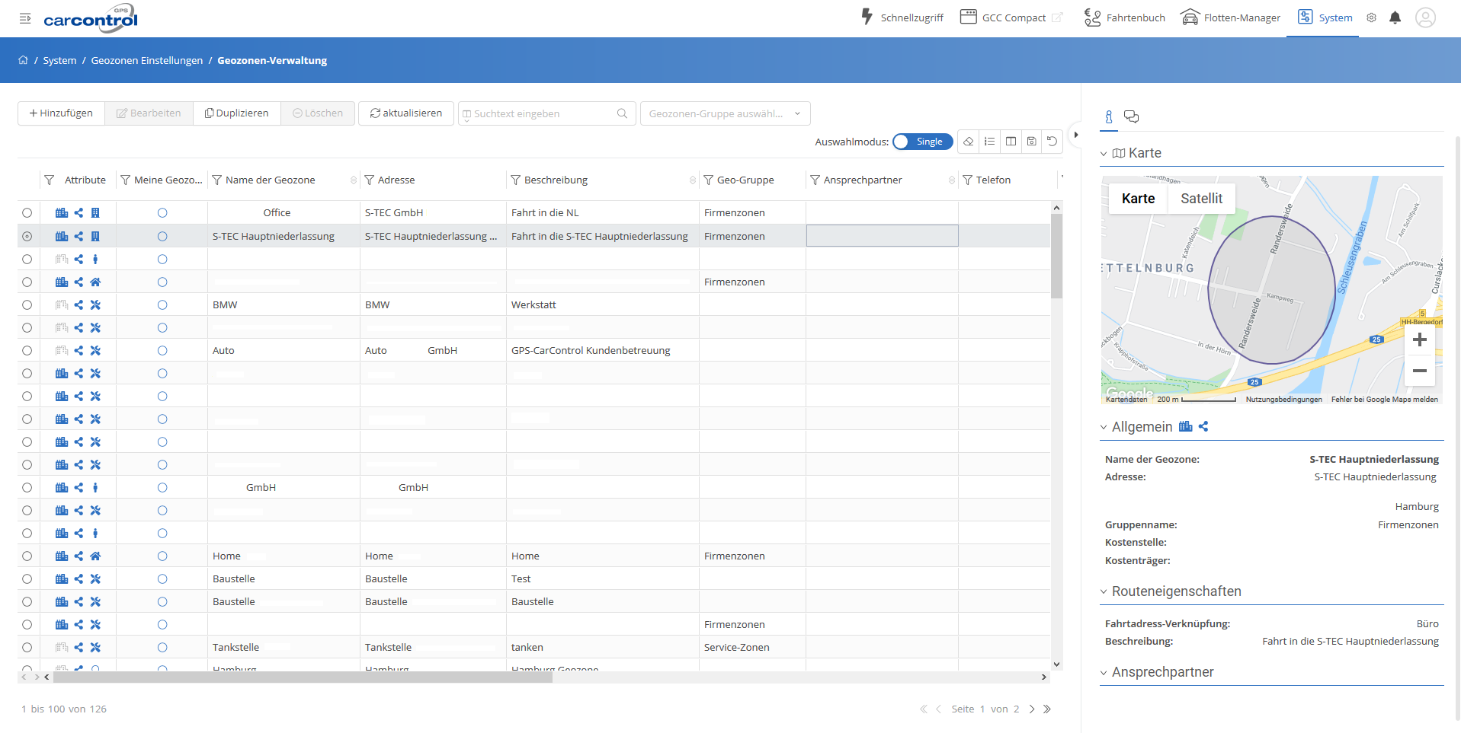
Task: Click the notification bell icon
Action: click(1395, 18)
